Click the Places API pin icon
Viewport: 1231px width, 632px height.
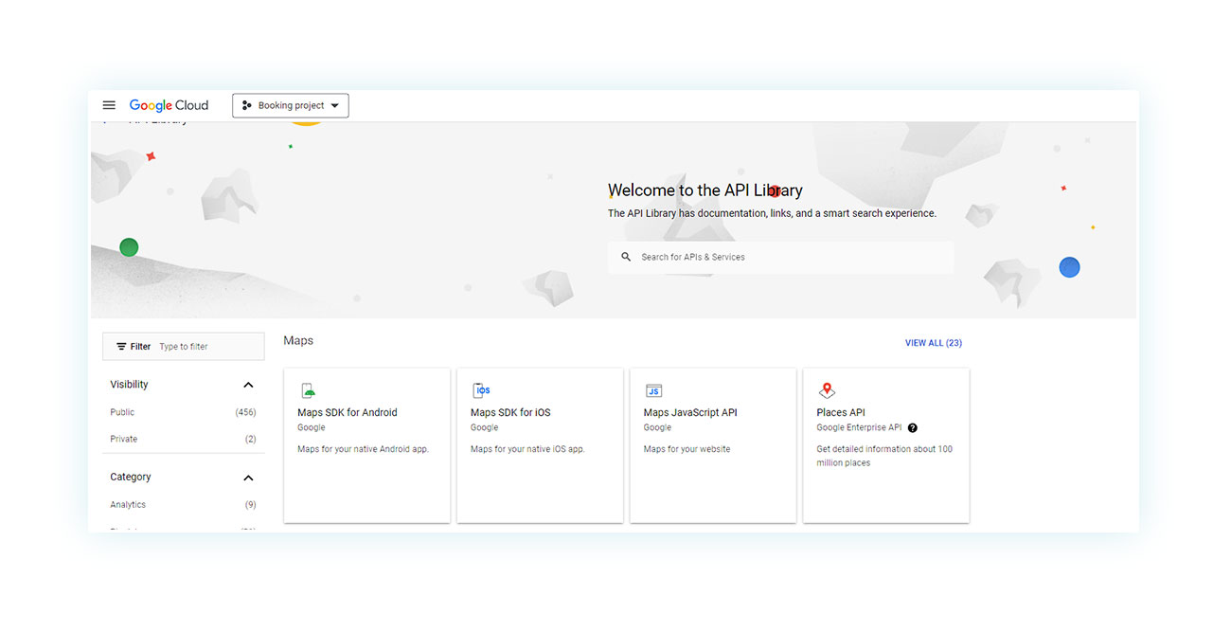coord(827,390)
